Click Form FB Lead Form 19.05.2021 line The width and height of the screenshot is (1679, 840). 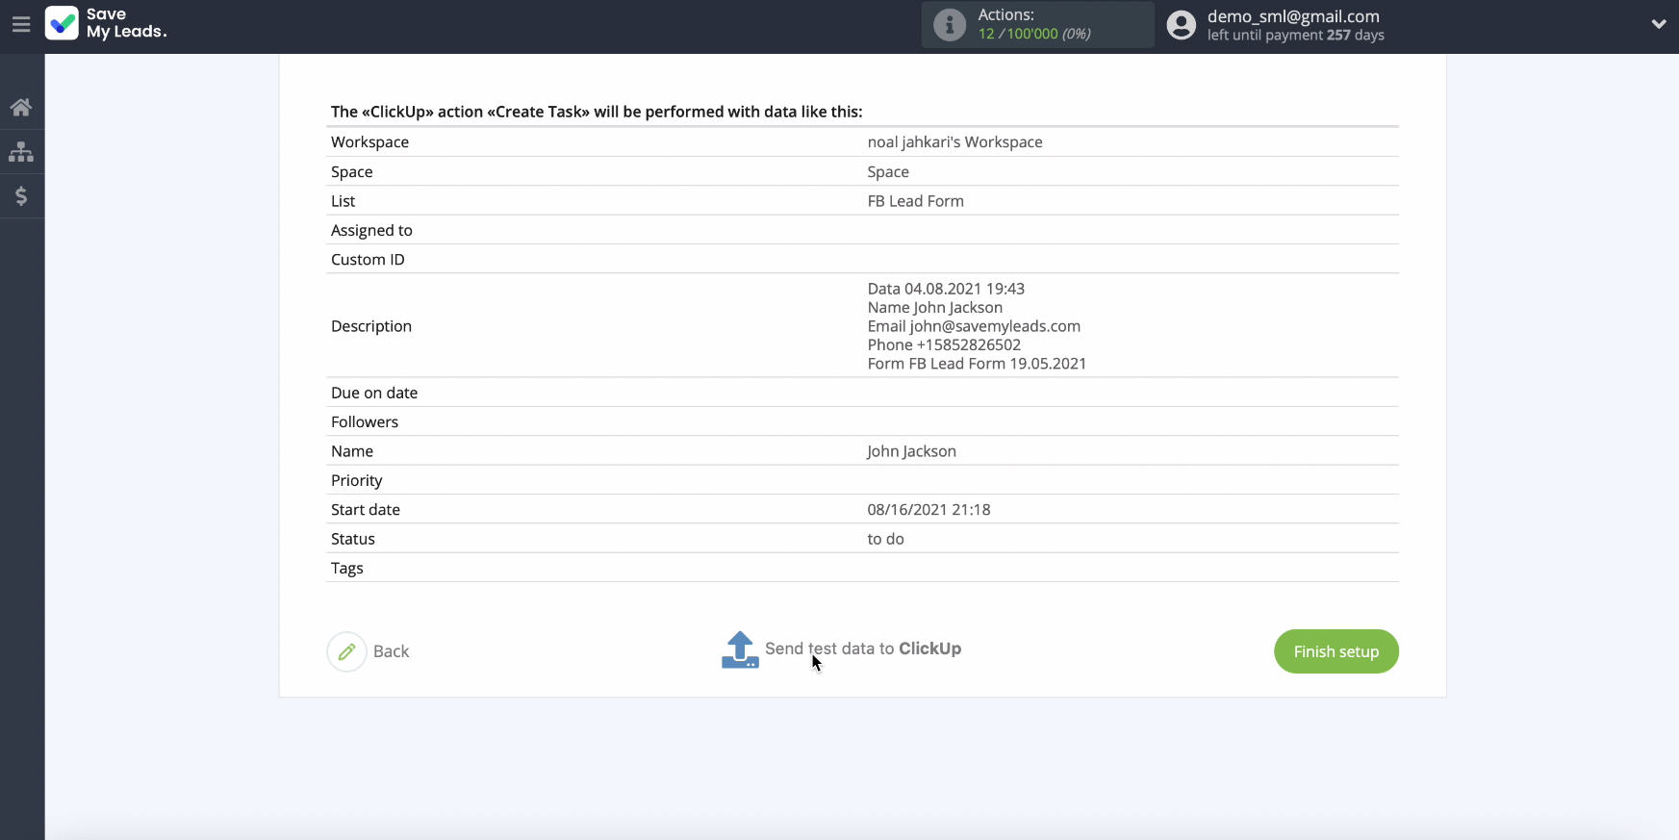[977, 364]
